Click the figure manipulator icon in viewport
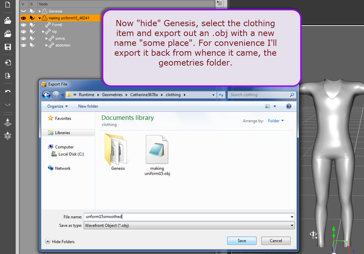Image resolution: width=364 pixels, height=254 pixels. coord(314,235)
